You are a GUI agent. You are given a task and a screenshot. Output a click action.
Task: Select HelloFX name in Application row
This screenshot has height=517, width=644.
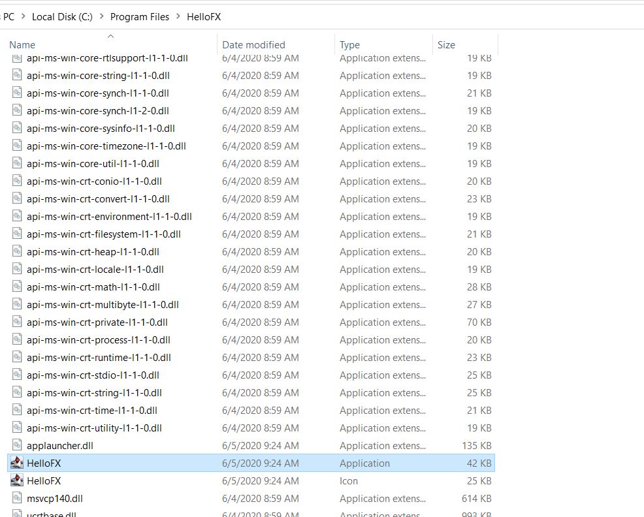pyautogui.click(x=44, y=463)
